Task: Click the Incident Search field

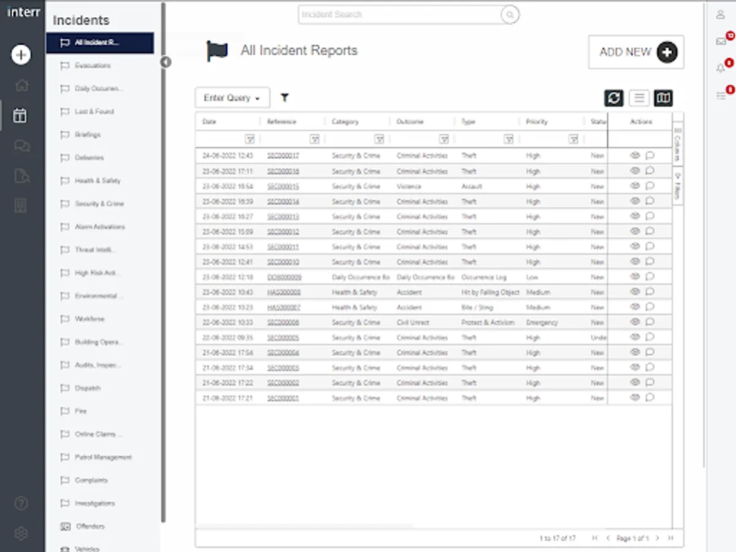Action: coord(399,15)
